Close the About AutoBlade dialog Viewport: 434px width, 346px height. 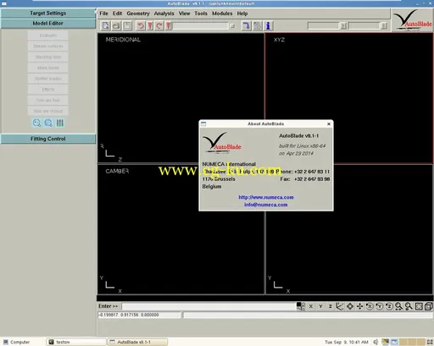(x=329, y=124)
